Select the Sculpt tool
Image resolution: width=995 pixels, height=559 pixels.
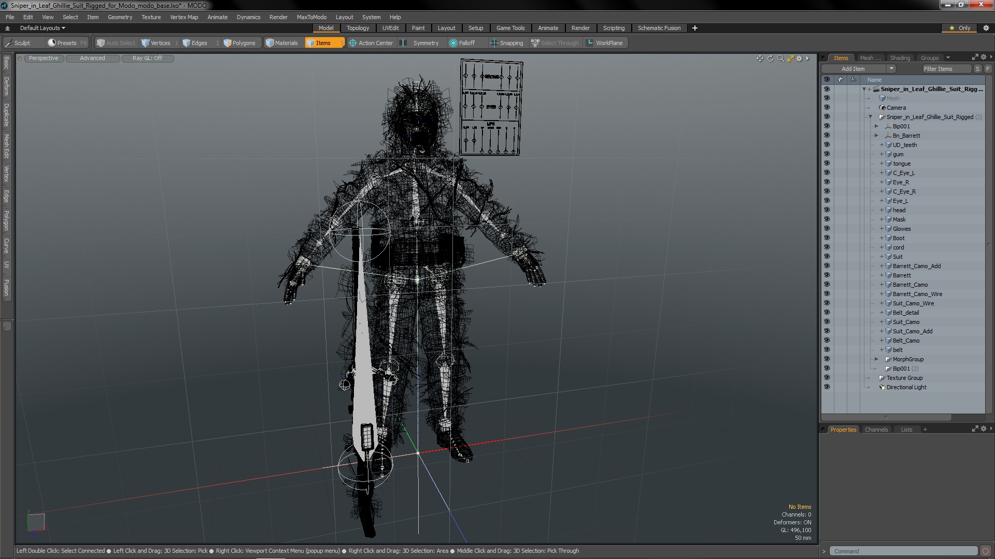coord(18,43)
